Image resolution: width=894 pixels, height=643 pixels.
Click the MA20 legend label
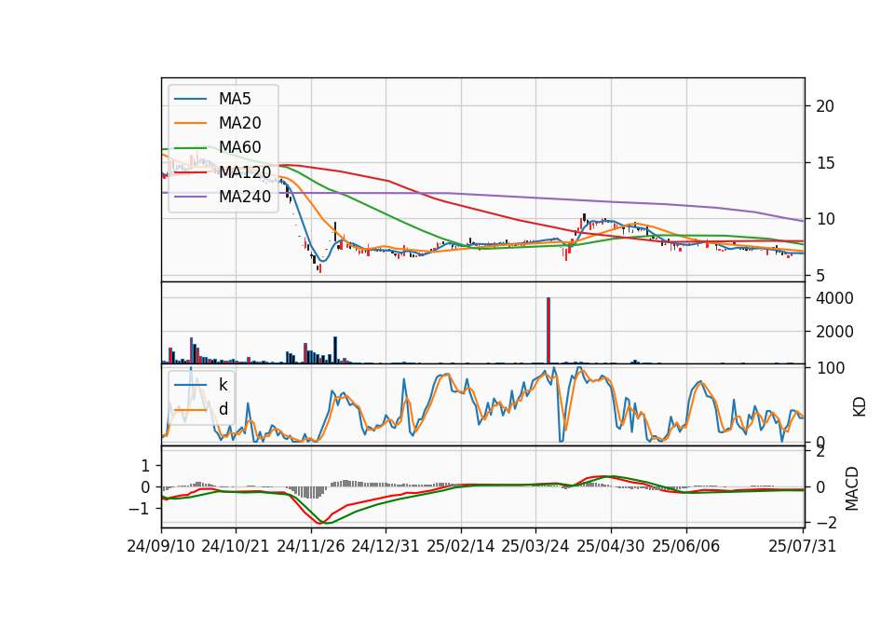tap(239, 123)
